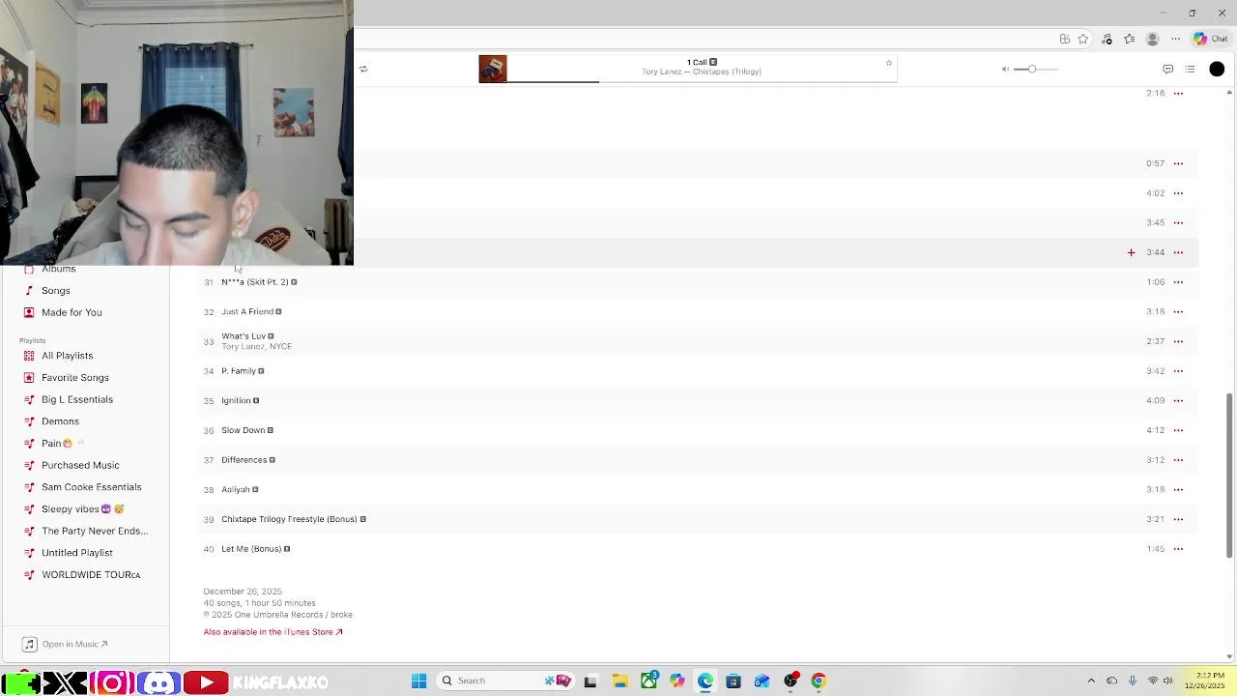The width and height of the screenshot is (1237, 696).
Task: Open Made for You in sidebar
Action: 72,312
